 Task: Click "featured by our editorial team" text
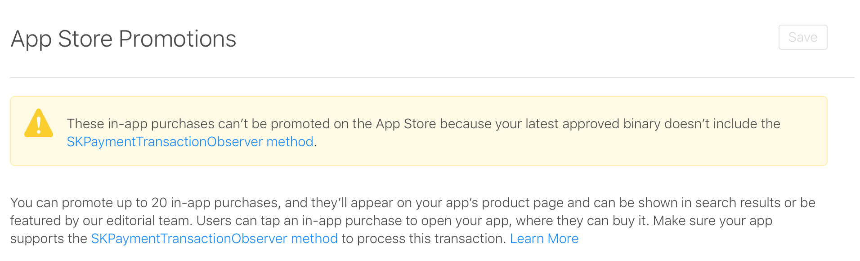point(101,221)
